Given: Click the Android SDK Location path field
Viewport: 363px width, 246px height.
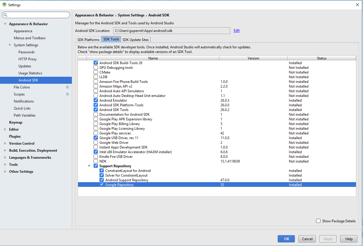Looking at the screenshot, I should click(x=172, y=30).
